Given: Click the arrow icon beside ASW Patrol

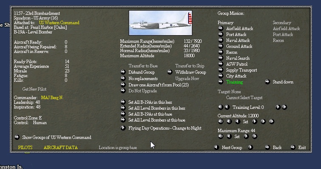Looking at the screenshot, I should click(x=220, y=64).
